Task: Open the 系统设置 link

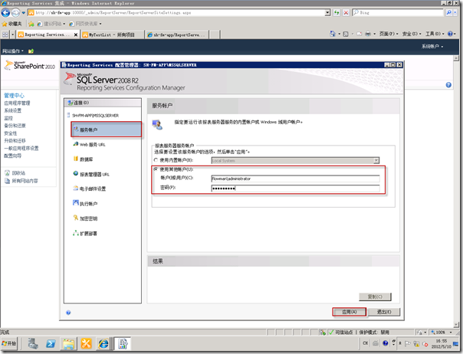Action: coord(12,110)
